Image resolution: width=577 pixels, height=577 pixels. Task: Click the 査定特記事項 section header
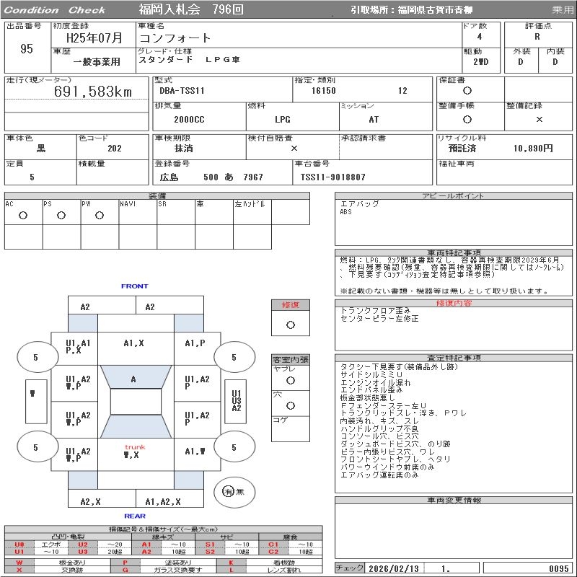point(454,358)
